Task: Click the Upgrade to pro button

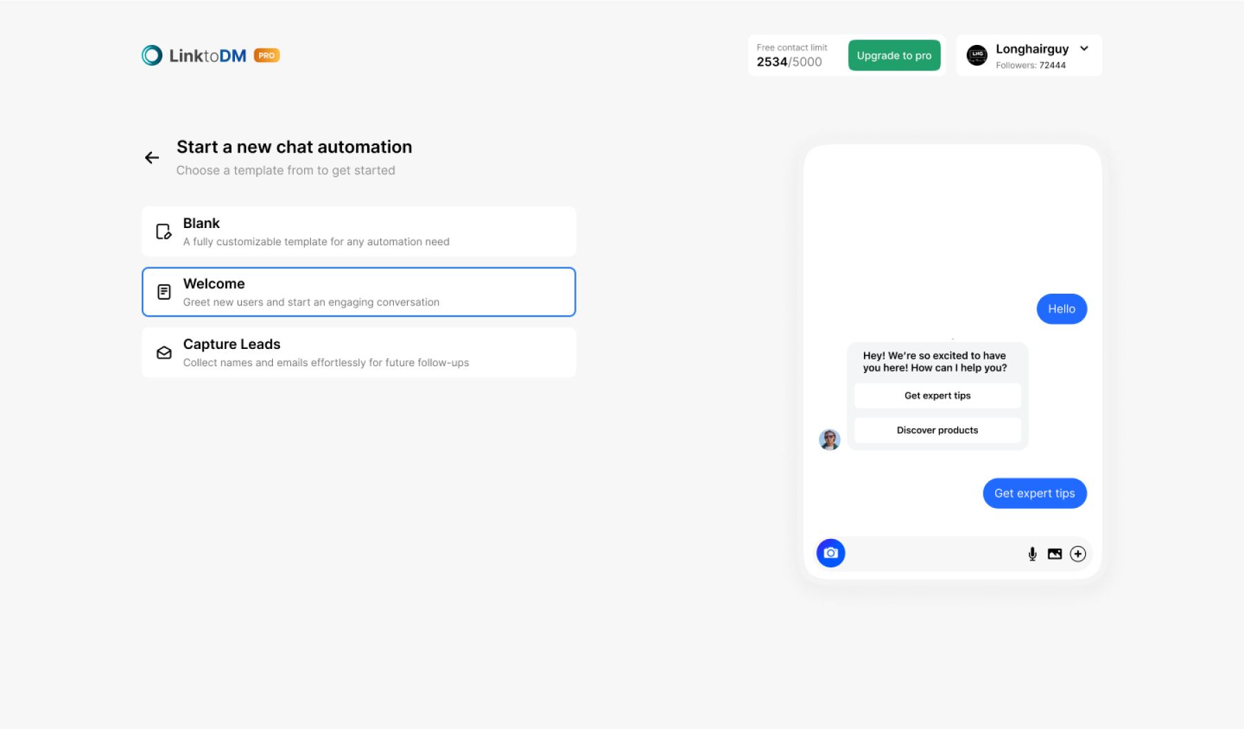Action: (x=894, y=55)
